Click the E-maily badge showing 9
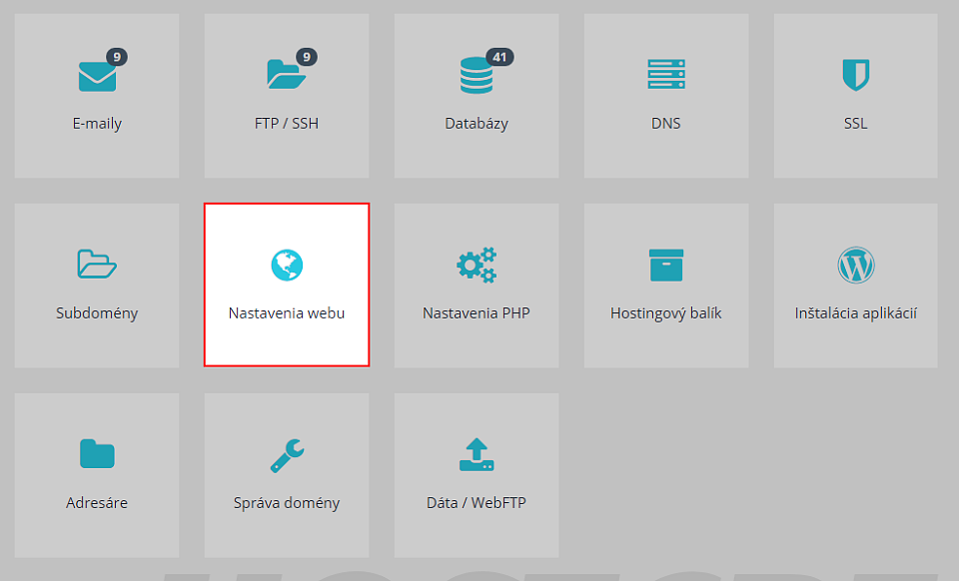The height and width of the screenshot is (581, 959). [116, 58]
